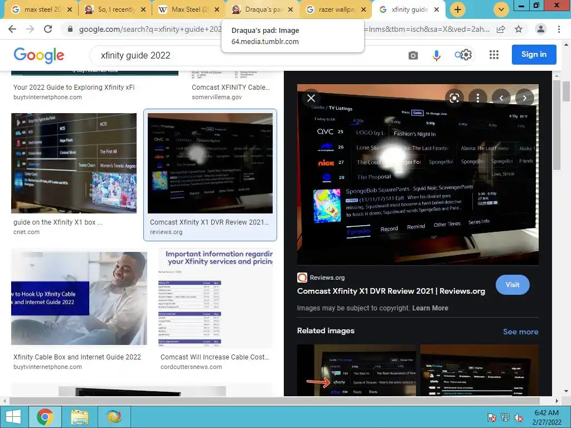571x428 pixels.
Task: Open the related image with red arrow and xfinity
Action: pyautogui.click(x=356, y=370)
